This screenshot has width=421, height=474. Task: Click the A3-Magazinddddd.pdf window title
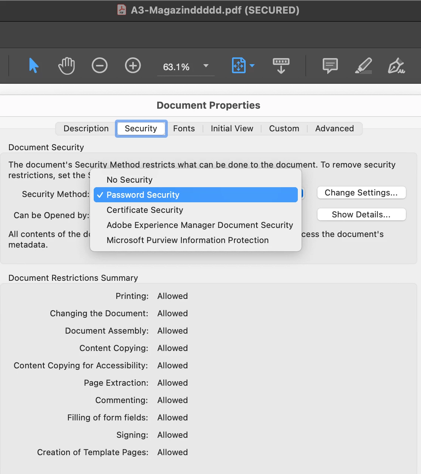pos(215,10)
